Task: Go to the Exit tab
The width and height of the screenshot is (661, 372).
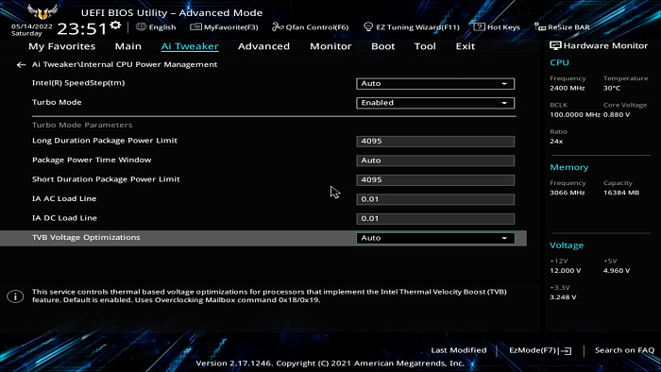Action: click(x=465, y=46)
